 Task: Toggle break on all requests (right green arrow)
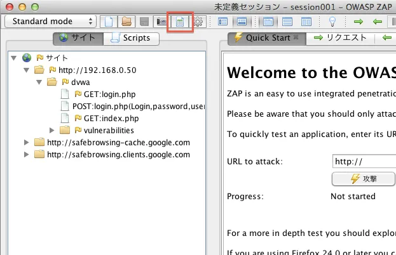[x=358, y=22]
